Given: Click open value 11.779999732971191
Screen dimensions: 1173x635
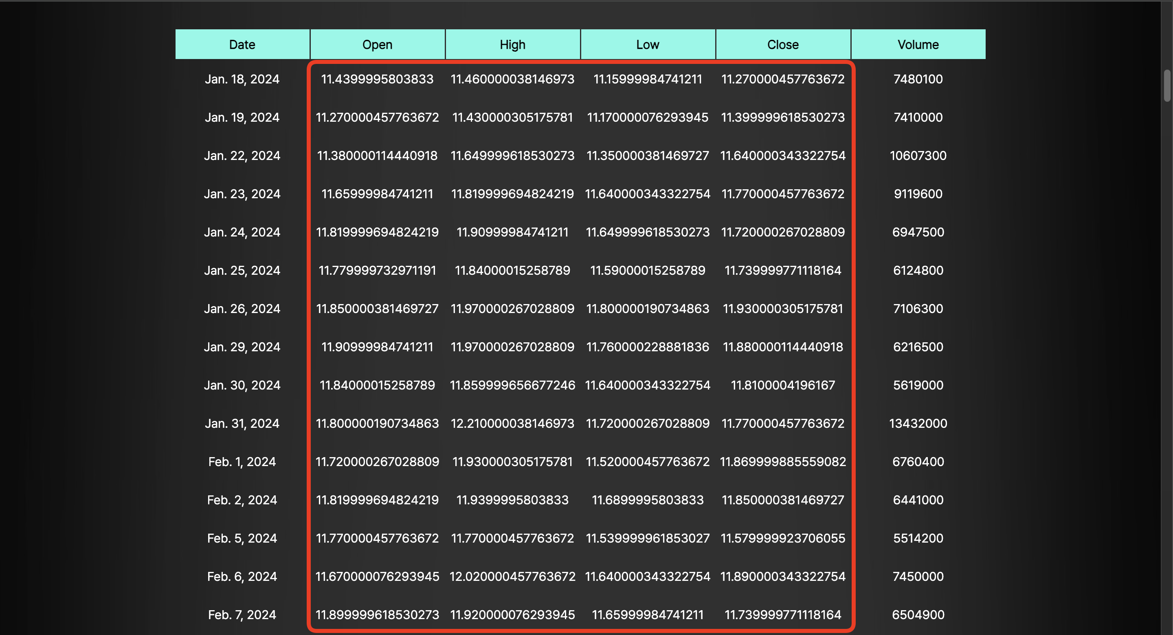Looking at the screenshot, I should point(378,270).
